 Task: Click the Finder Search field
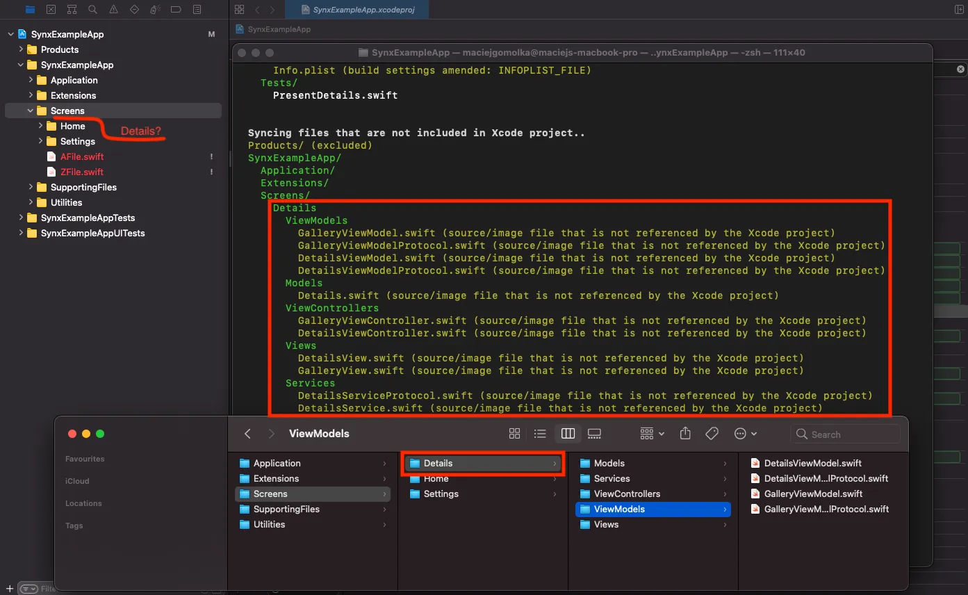tap(845, 434)
